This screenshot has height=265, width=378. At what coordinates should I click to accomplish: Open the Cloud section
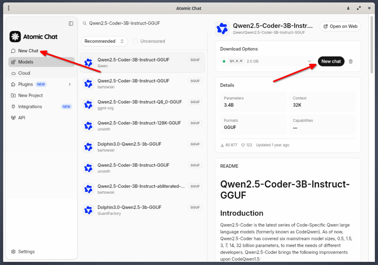coord(41,73)
